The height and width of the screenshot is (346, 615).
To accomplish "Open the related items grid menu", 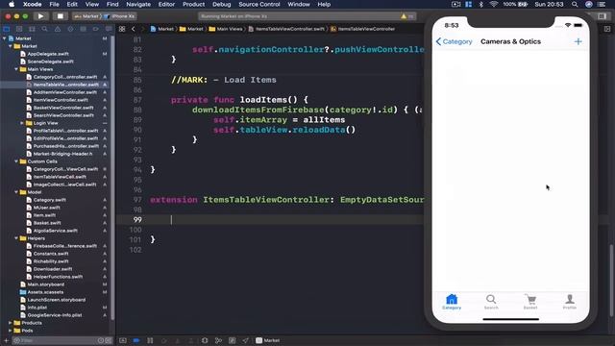I will tap(122, 29).
